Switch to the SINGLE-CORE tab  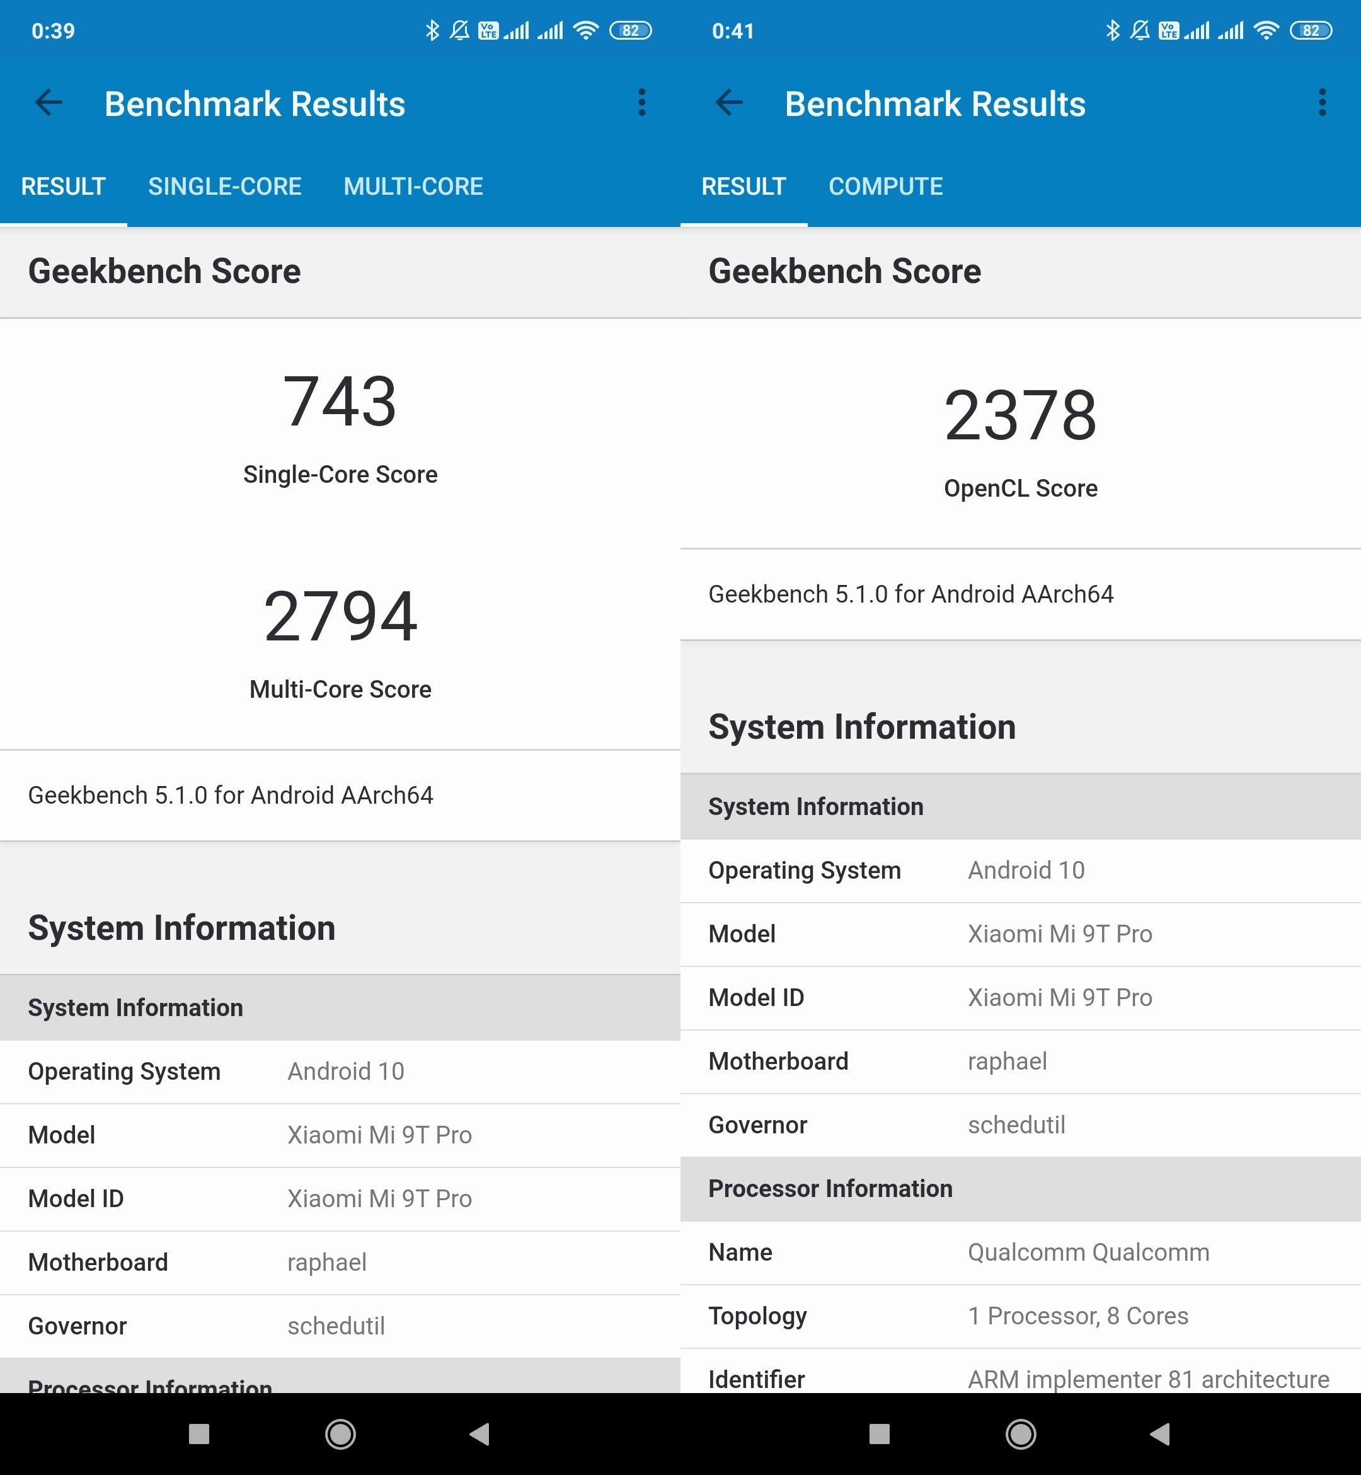tap(224, 187)
